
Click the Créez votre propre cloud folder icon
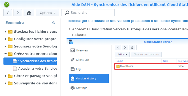click(10, 54)
